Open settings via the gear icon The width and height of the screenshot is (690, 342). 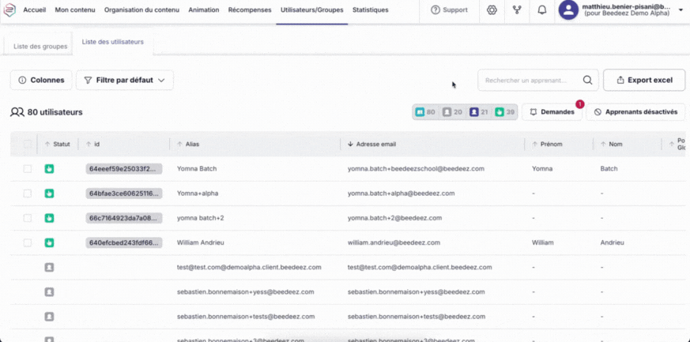coord(492,10)
